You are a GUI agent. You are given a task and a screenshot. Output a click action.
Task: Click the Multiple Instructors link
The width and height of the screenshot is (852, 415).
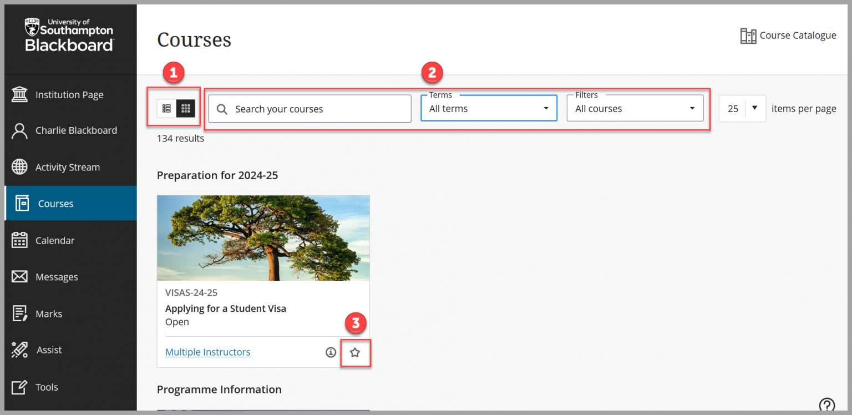point(207,352)
